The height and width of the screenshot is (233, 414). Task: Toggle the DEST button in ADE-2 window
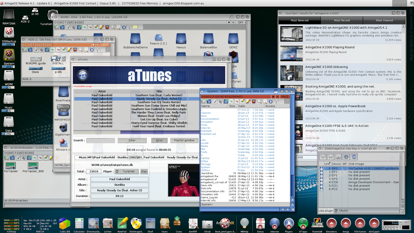click(105, 45)
